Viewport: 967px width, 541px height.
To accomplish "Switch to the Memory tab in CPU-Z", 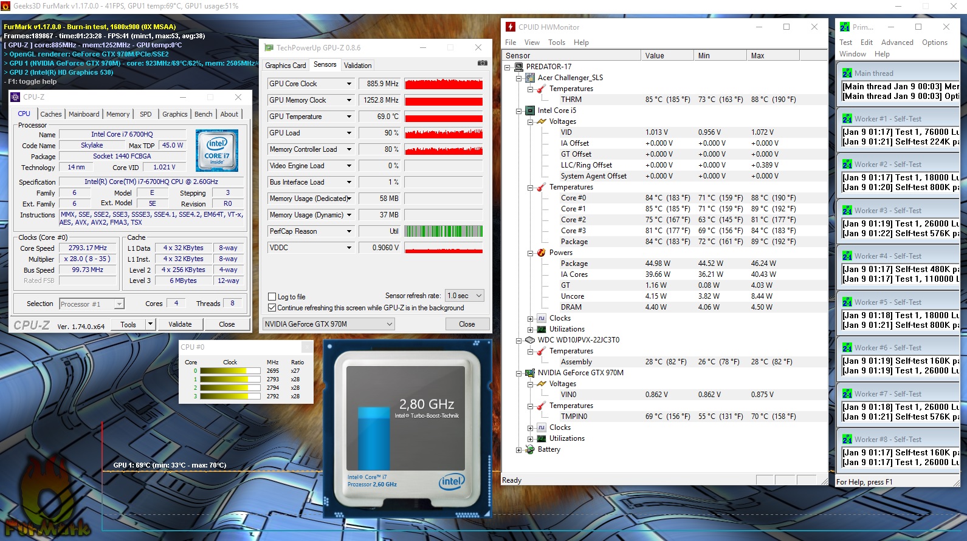I will (x=118, y=114).
